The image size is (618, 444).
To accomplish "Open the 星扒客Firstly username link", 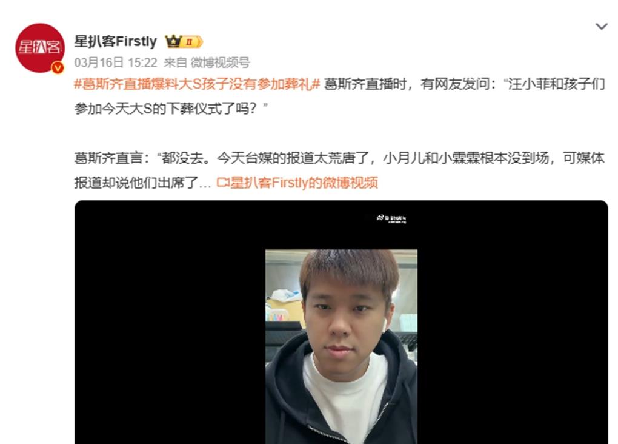I will click(x=116, y=41).
